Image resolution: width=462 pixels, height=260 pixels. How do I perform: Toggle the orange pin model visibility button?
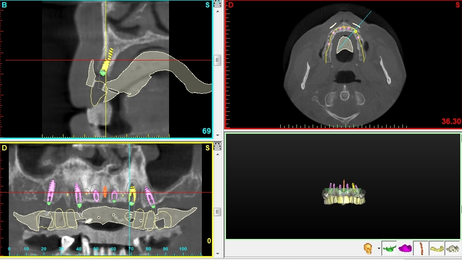pyautogui.click(x=421, y=249)
